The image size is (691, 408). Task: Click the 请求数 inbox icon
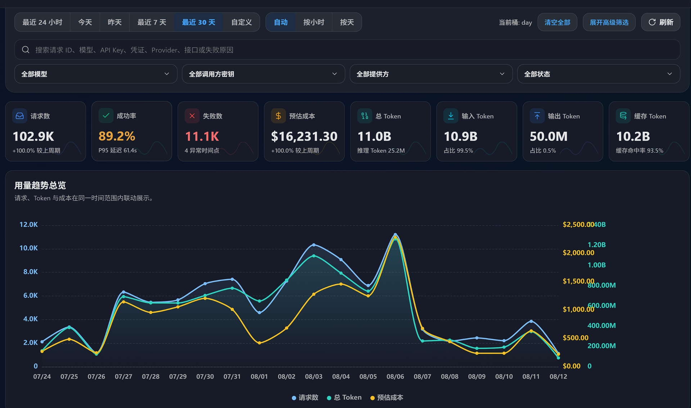point(20,116)
